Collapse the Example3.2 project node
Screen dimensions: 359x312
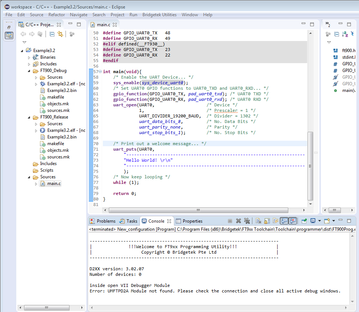pyautogui.click(x=22, y=51)
